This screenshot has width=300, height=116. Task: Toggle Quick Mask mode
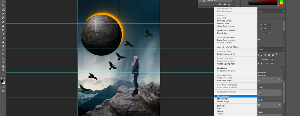coord(3,87)
